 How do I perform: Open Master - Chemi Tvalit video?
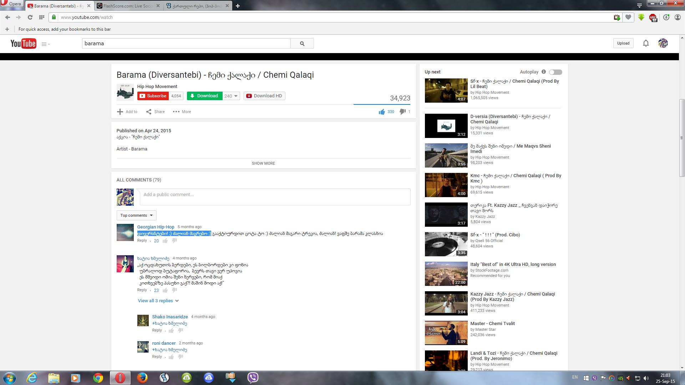pos(446,333)
